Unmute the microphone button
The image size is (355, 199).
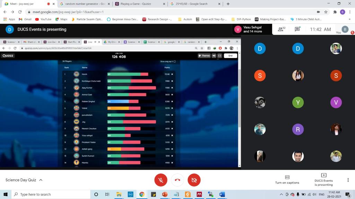tap(161, 180)
